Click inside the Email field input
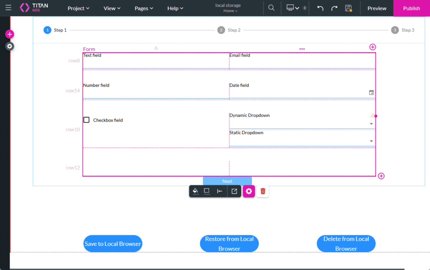This screenshot has height=270, width=430. click(x=302, y=63)
